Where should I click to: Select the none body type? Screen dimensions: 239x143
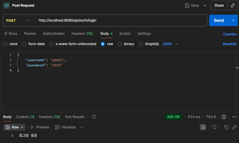pyautogui.click(x=5, y=44)
